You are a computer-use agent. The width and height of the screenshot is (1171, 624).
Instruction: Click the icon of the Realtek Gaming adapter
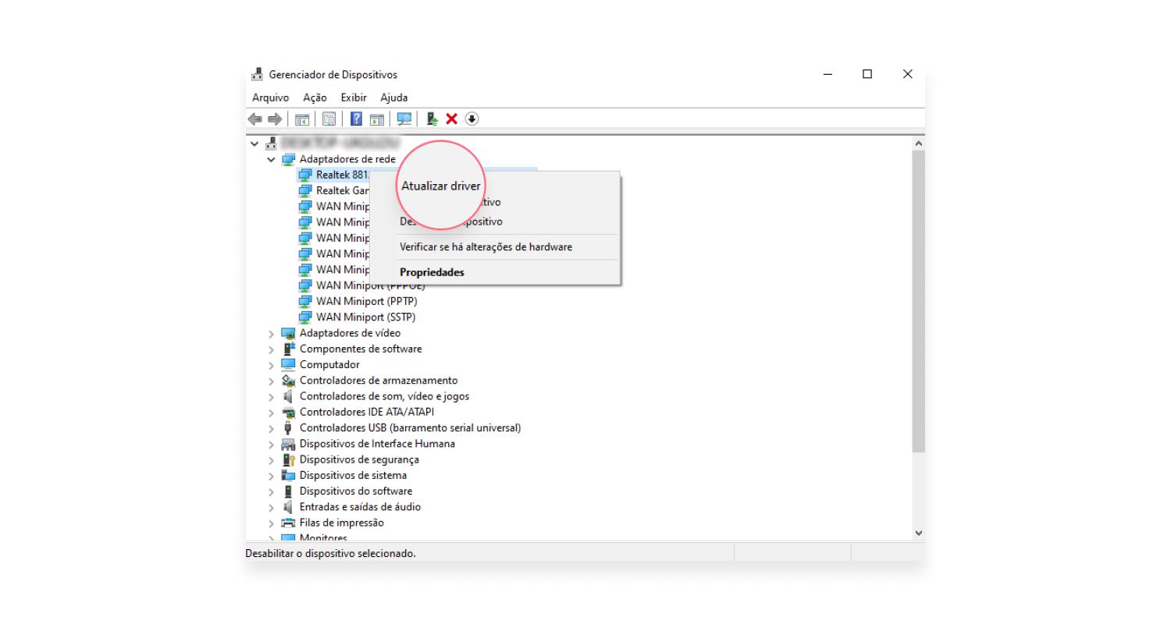point(305,190)
